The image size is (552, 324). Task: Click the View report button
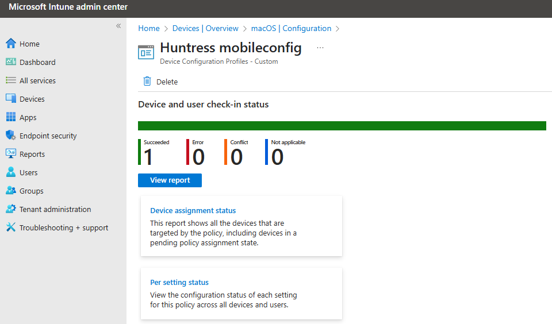(x=170, y=180)
